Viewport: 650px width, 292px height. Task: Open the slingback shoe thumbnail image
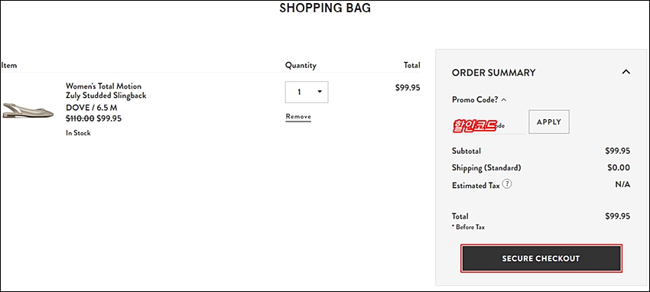pos(28,111)
